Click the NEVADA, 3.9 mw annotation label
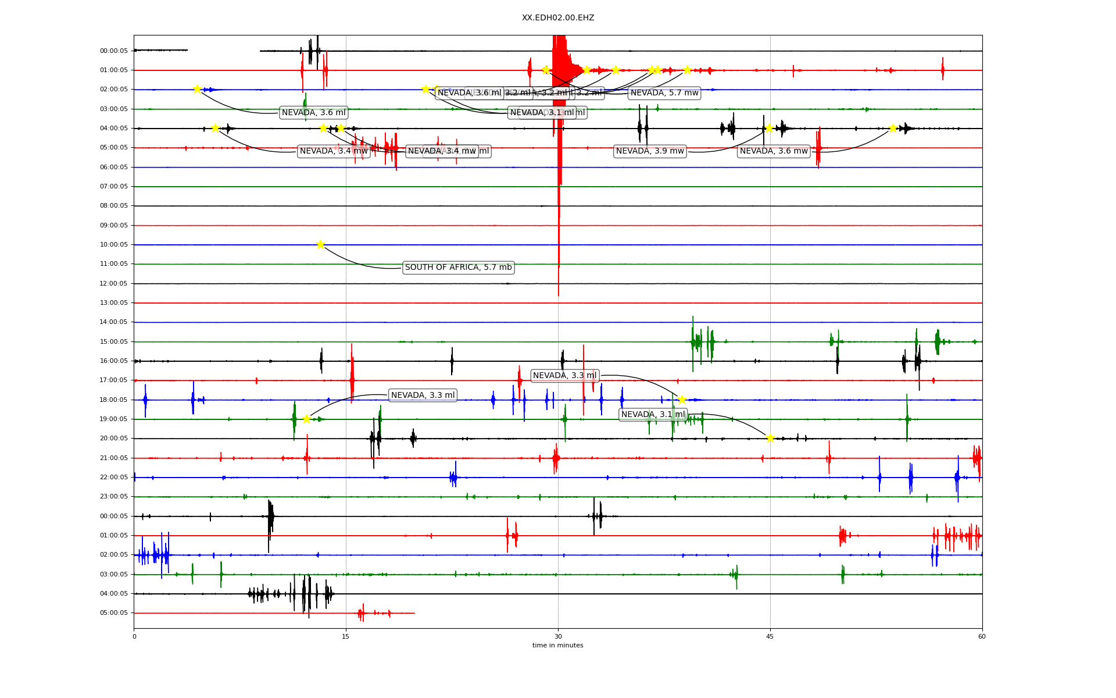Image resolution: width=1116 pixels, height=698 pixels. pos(650,151)
